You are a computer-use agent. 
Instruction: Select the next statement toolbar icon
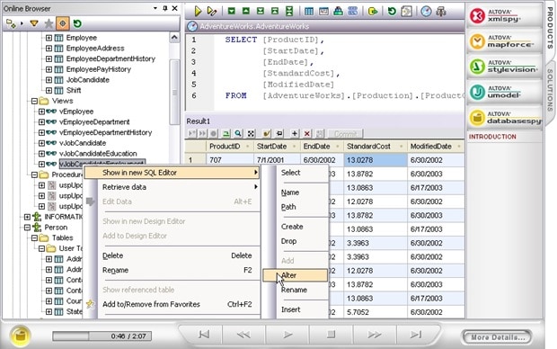(x=232, y=12)
